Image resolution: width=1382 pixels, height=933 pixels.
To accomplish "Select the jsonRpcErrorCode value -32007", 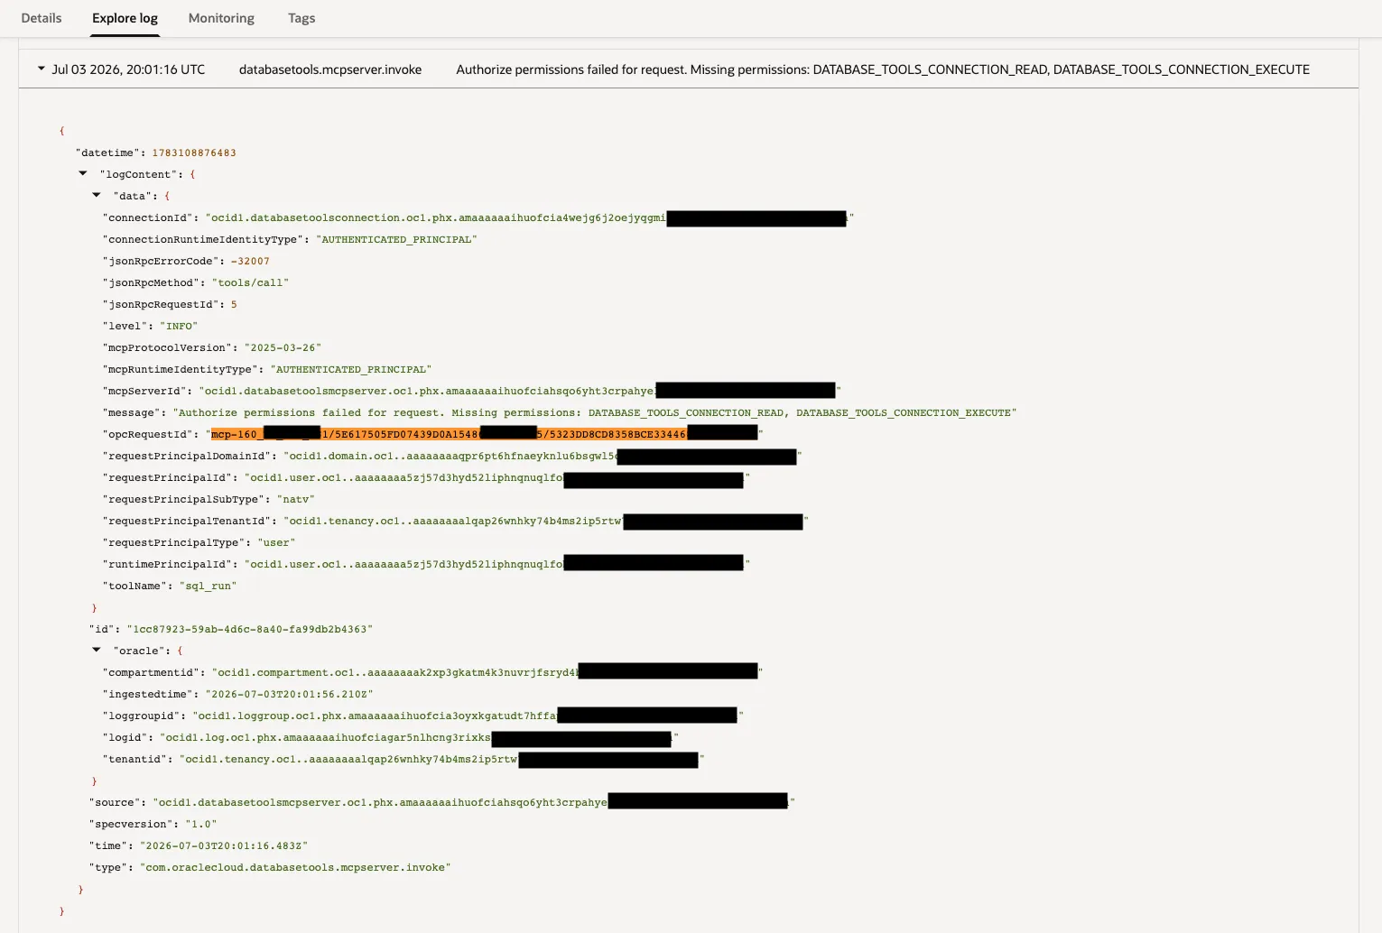I will tap(250, 261).
